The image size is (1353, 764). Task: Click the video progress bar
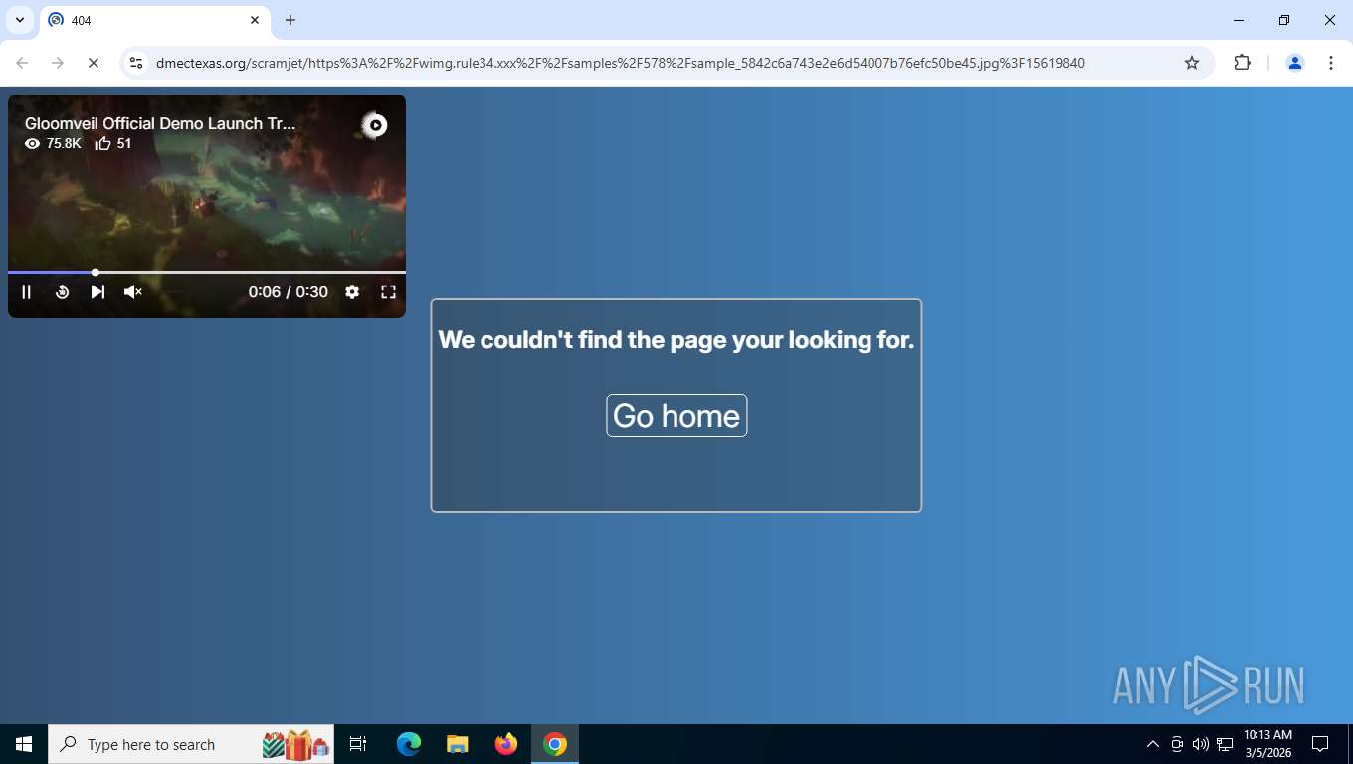(207, 272)
